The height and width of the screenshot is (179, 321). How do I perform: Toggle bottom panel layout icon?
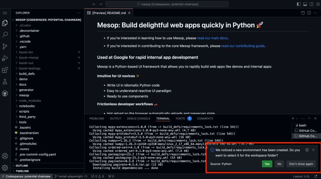coord(305,4)
